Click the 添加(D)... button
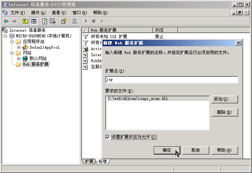 pos(224,99)
